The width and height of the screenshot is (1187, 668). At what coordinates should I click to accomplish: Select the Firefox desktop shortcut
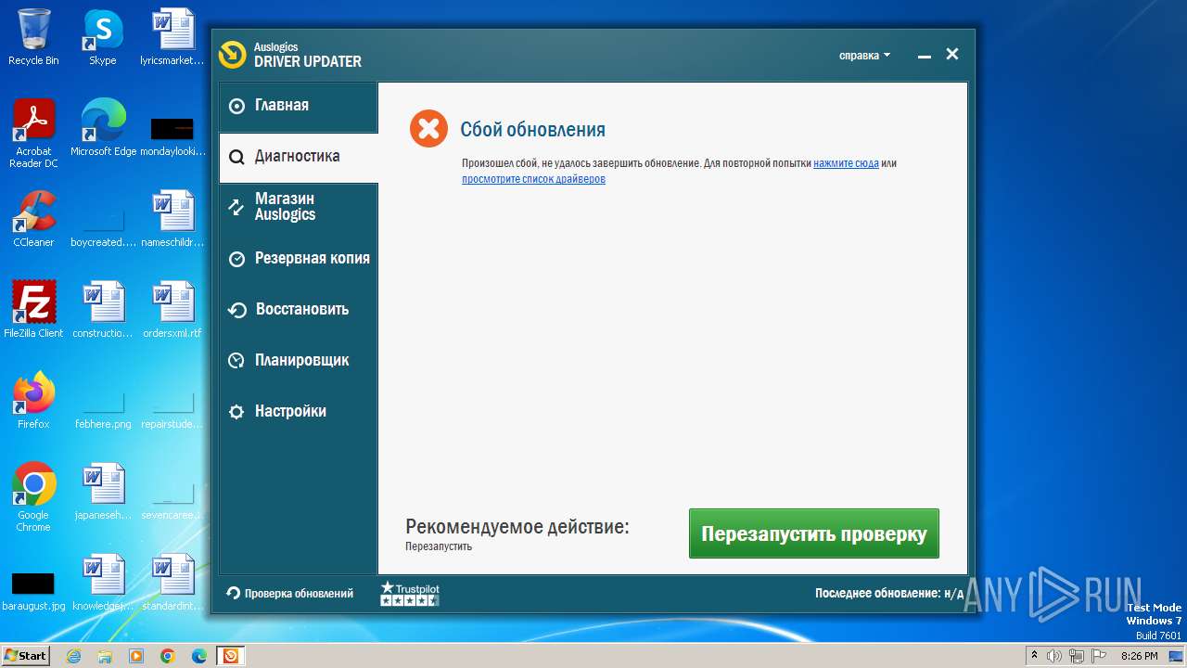pos(33,401)
